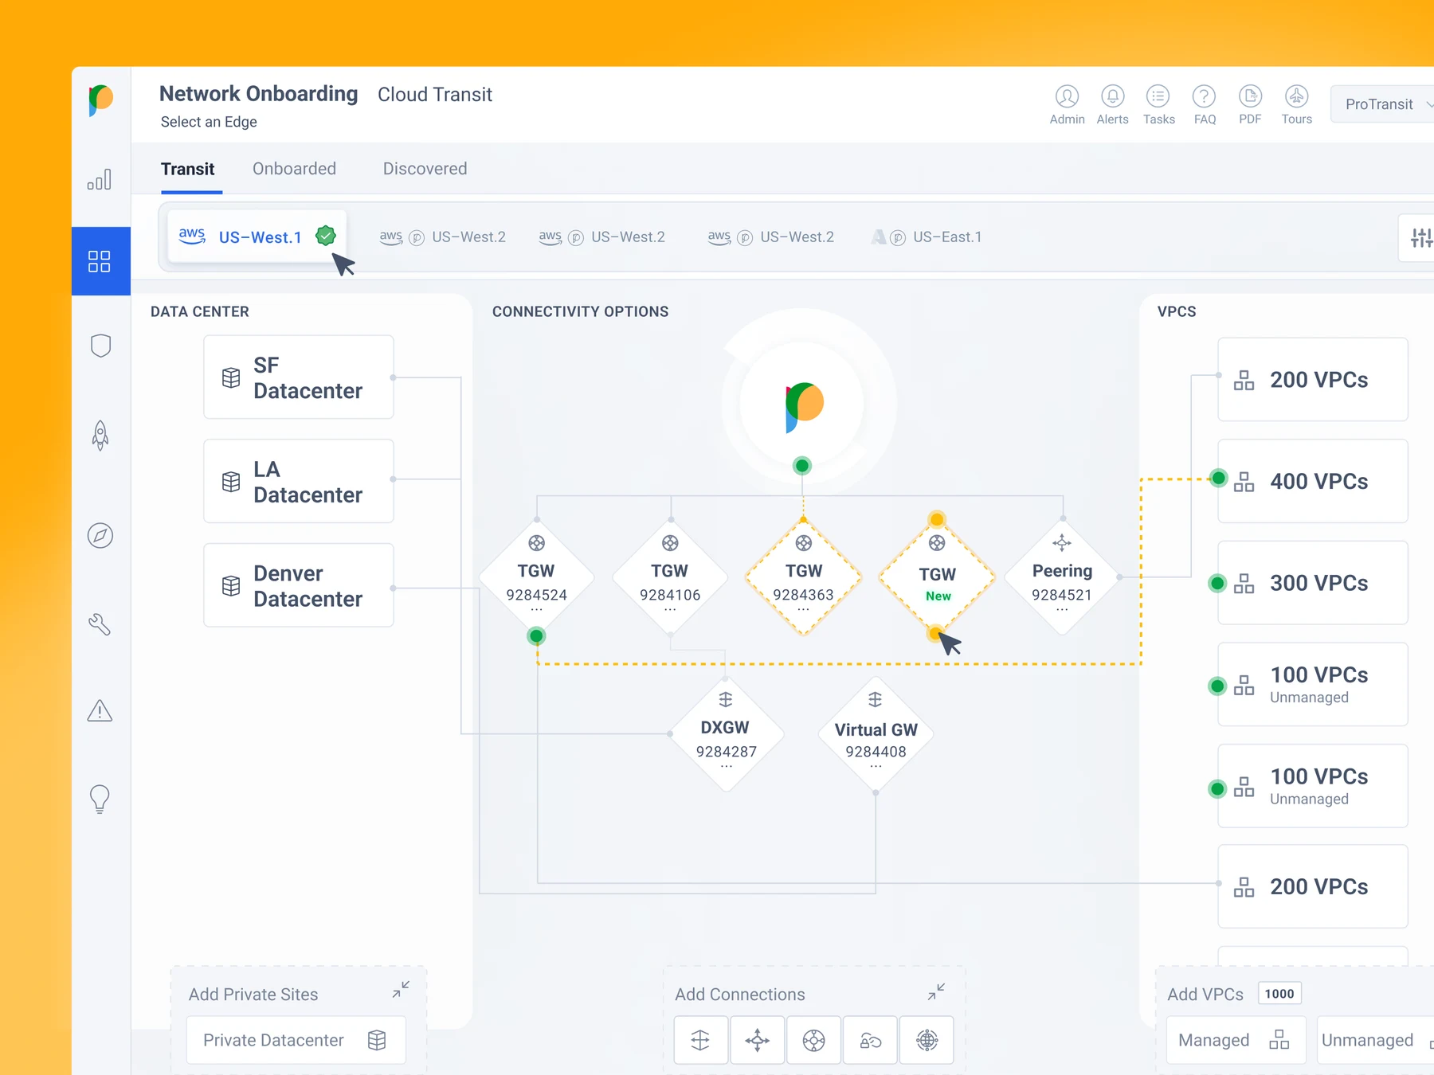
Task: Open the wrench tools sidebar icon
Action: [100, 624]
